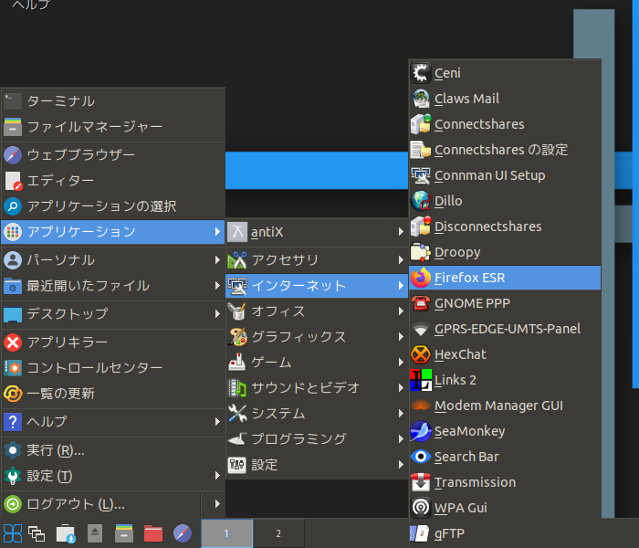Click the taskbar start menu icon
Viewport: 639px width, 548px height.
(13, 533)
